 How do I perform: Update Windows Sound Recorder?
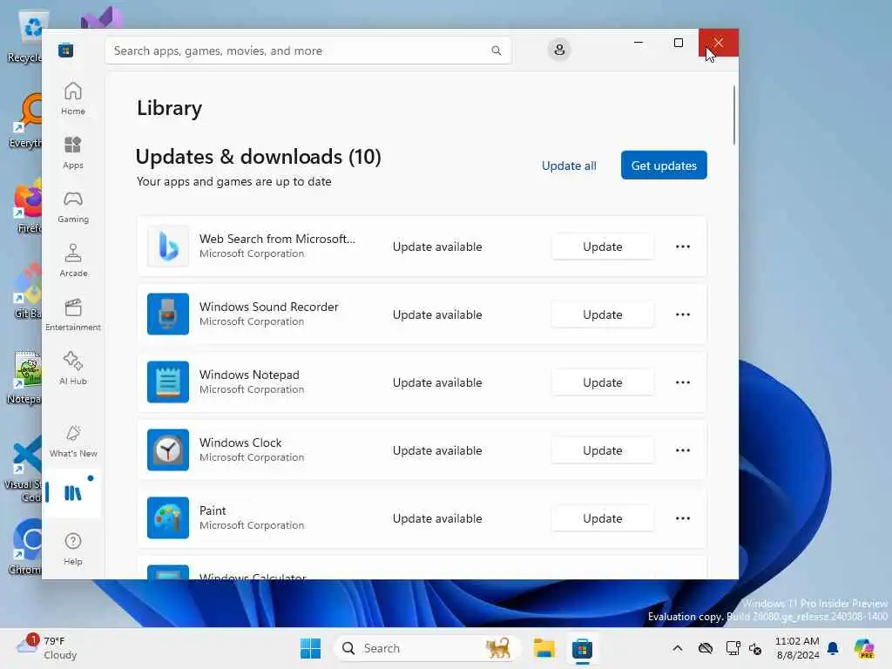[603, 314]
